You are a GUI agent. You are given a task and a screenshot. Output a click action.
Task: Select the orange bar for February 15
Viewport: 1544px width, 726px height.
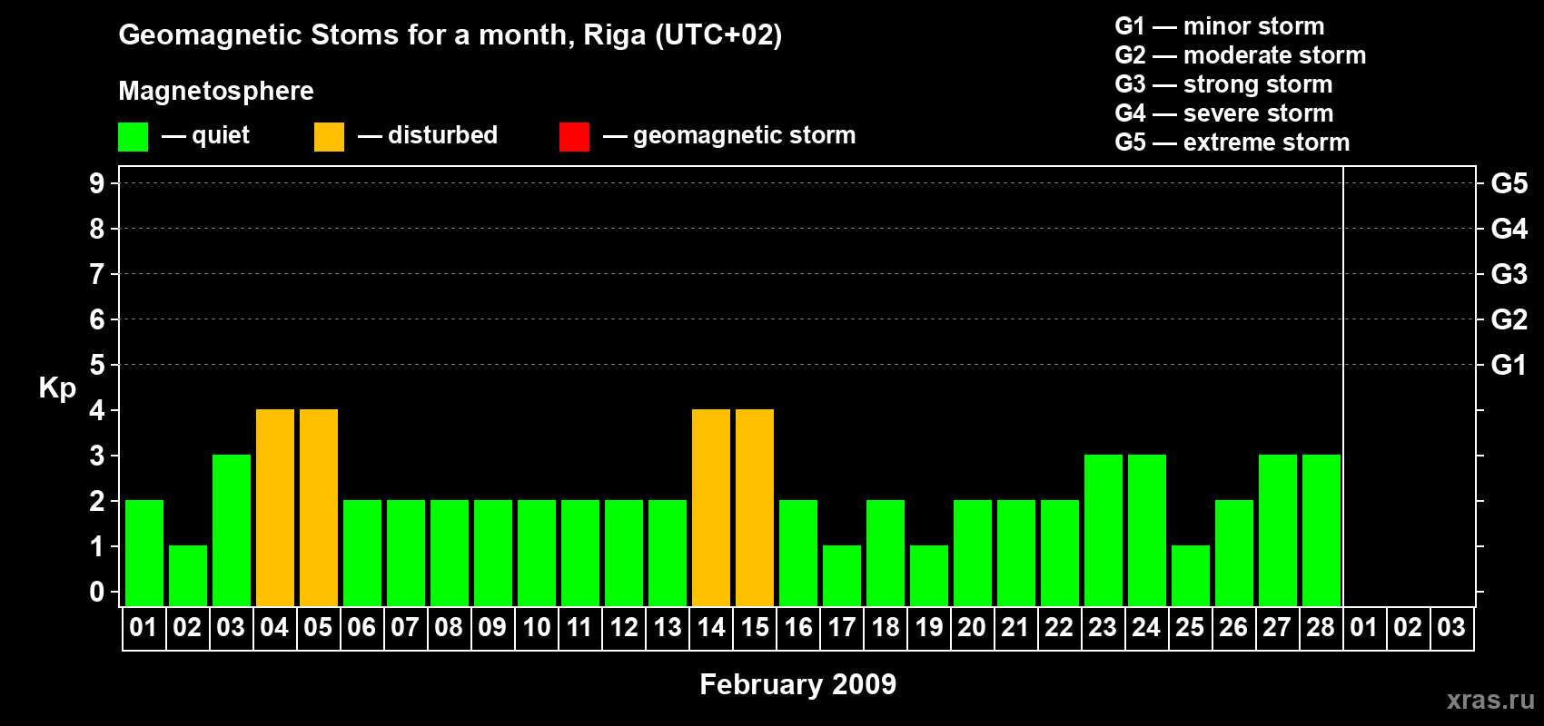tap(755, 507)
